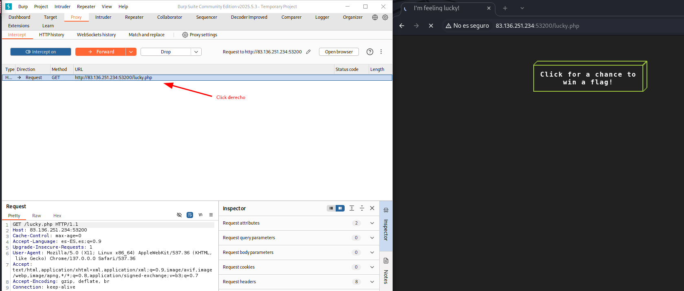Edit the request target with the pencil icon
Screen dimensions: 684x291
(308, 52)
